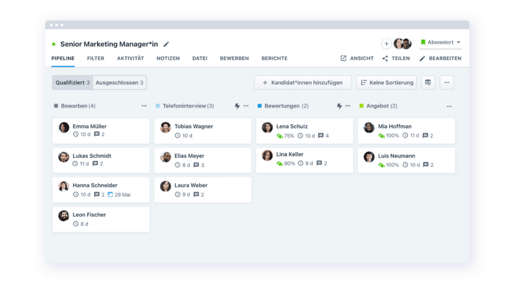Click the BEARBEITEN button

click(441, 58)
